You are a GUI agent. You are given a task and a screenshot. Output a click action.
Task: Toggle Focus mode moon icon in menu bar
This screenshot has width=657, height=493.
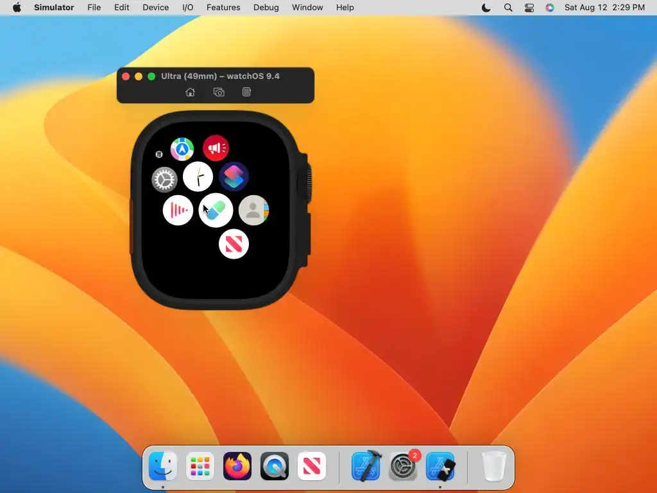pyautogui.click(x=486, y=8)
